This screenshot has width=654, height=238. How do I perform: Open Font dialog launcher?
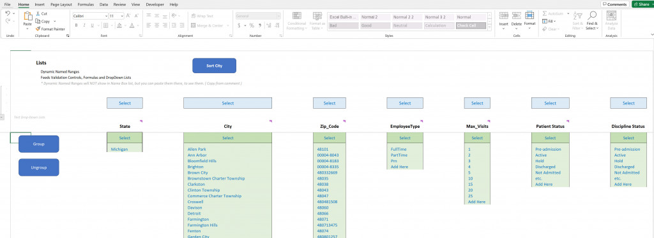click(x=141, y=36)
